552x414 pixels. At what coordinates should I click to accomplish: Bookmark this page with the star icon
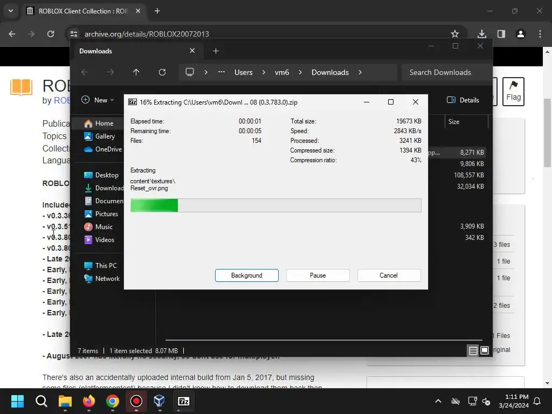455,34
